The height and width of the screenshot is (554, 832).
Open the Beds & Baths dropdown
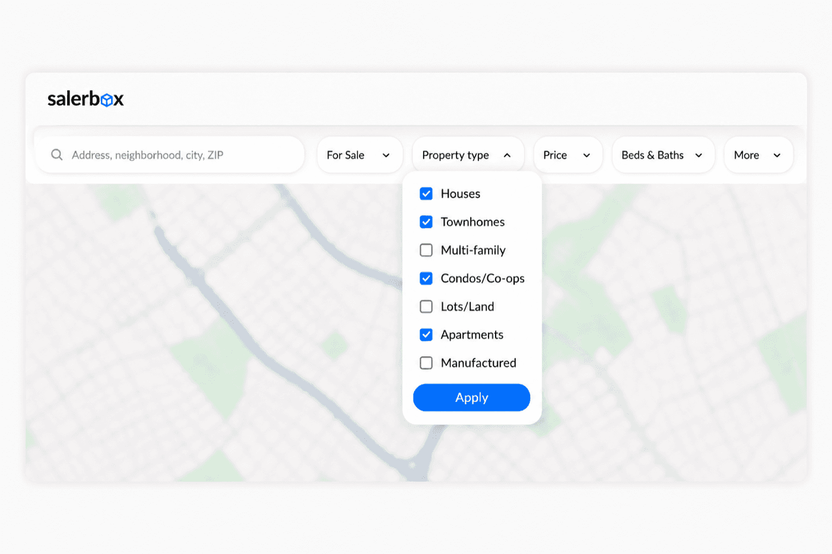pos(663,155)
